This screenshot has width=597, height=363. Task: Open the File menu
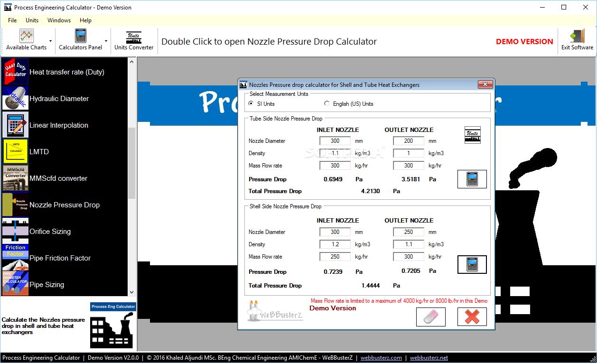[x=12, y=20]
